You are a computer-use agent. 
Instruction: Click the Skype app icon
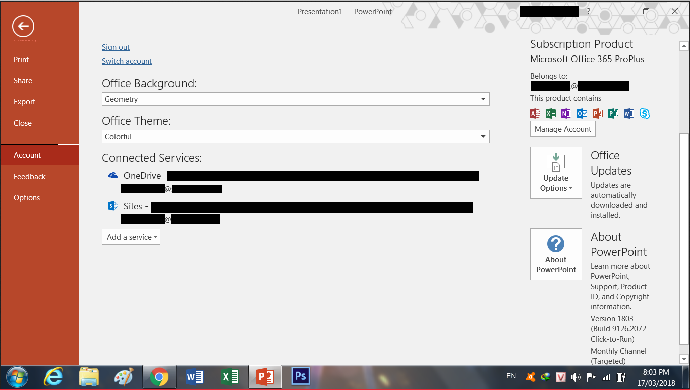pyautogui.click(x=645, y=114)
